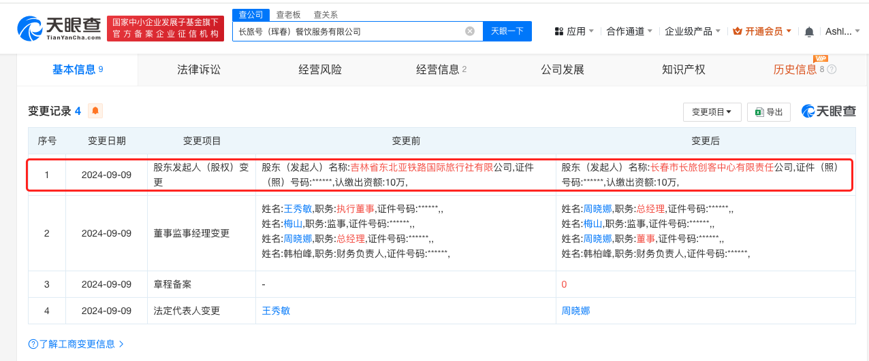
Task: Export records with 导出 button
Action: [769, 112]
